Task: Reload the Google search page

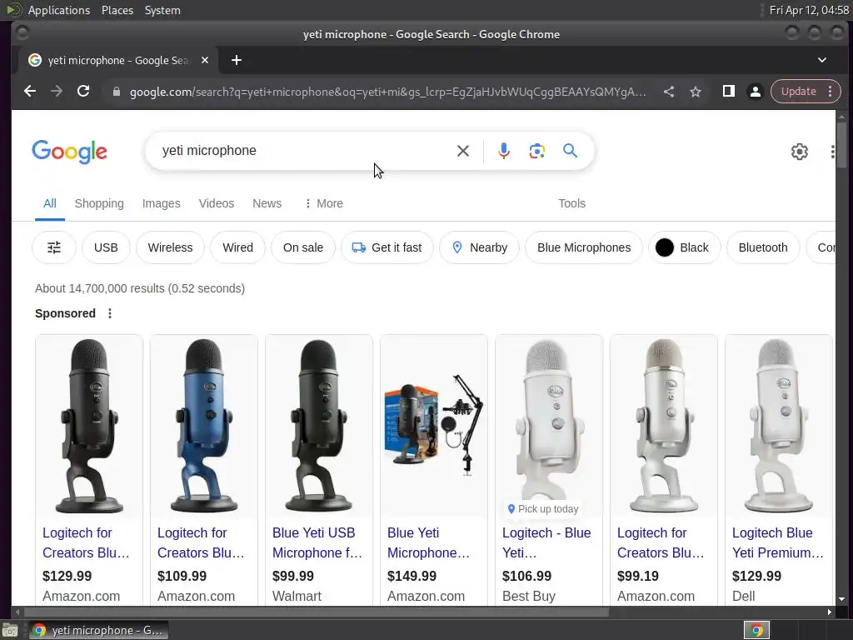Action: [83, 92]
